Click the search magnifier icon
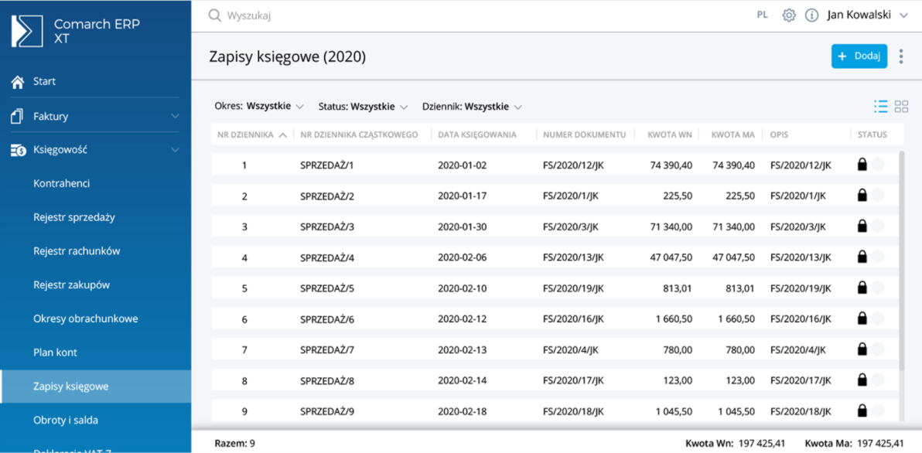 (214, 16)
